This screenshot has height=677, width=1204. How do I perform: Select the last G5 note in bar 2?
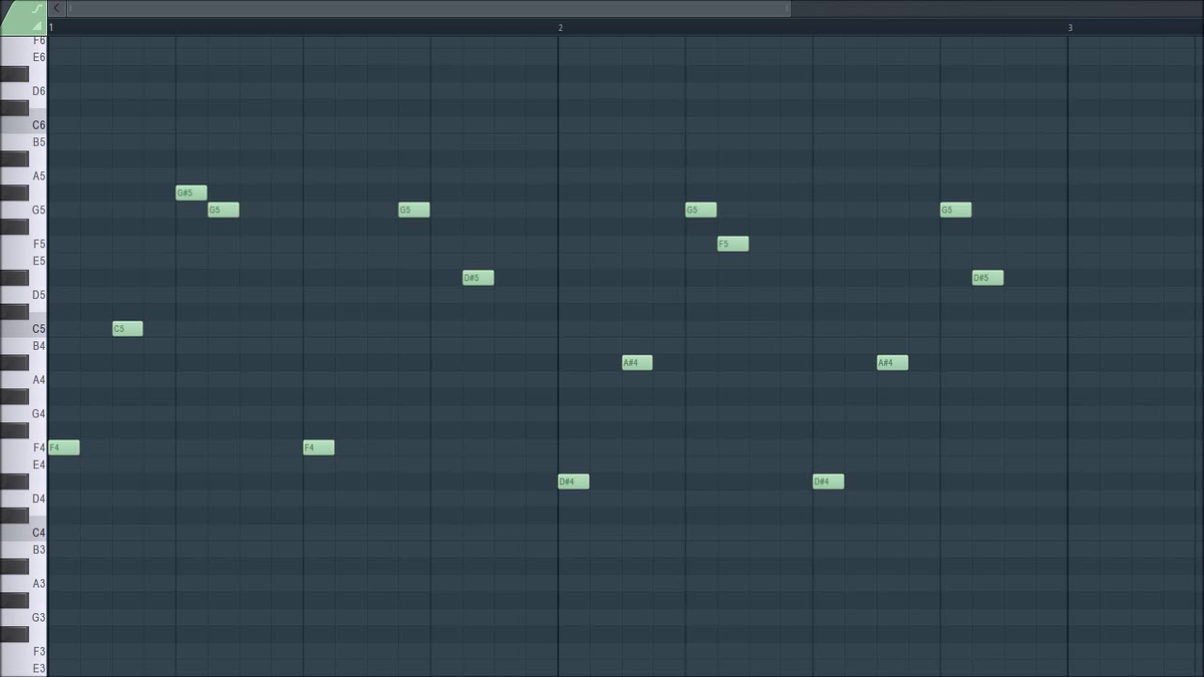coord(956,210)
